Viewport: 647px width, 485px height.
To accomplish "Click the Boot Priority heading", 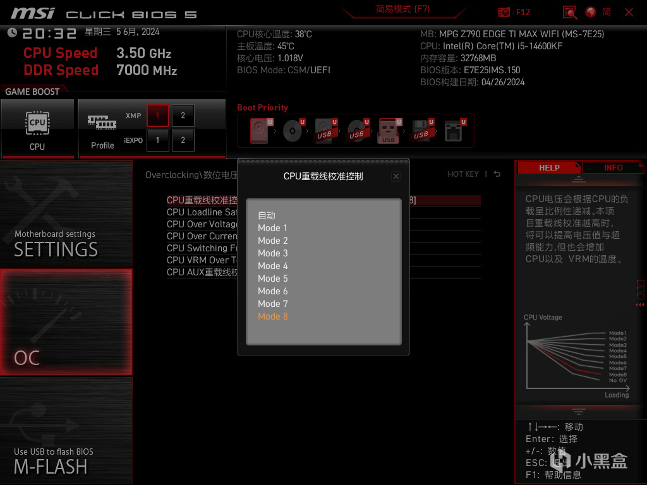I will (x=262, y=107).
